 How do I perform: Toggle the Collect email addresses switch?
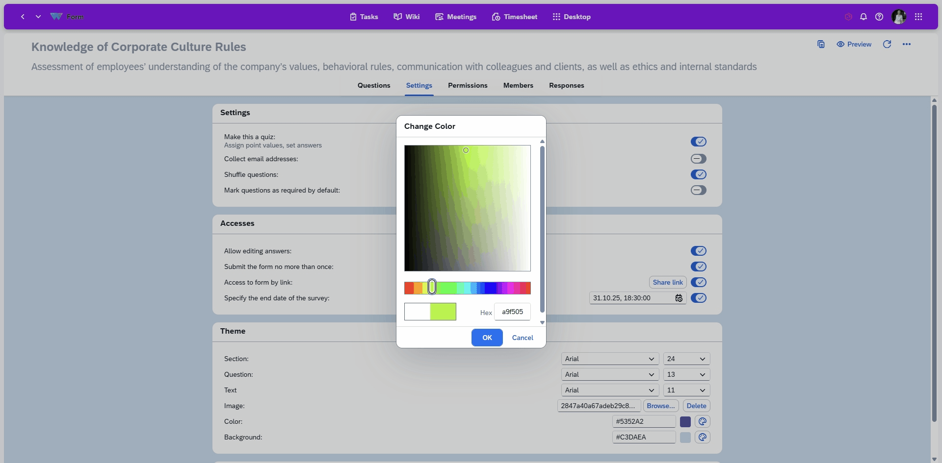(698, 159)
